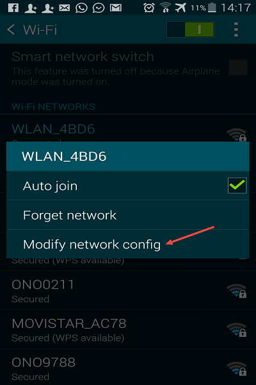The width and height of the screenshot is (256, 385).
Task: Go back using the Wi-Fi chevron
Action: (11, 30)
